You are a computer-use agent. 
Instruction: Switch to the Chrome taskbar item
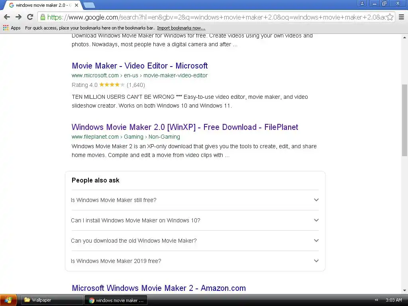116,300
